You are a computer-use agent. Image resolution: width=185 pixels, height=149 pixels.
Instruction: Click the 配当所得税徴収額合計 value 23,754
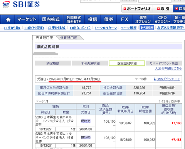pyautogui.click(x=86, y=93)
